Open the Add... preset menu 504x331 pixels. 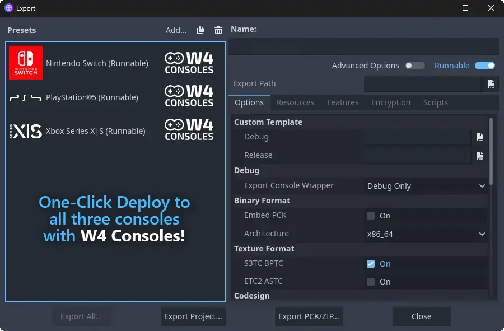click(176, 30)
